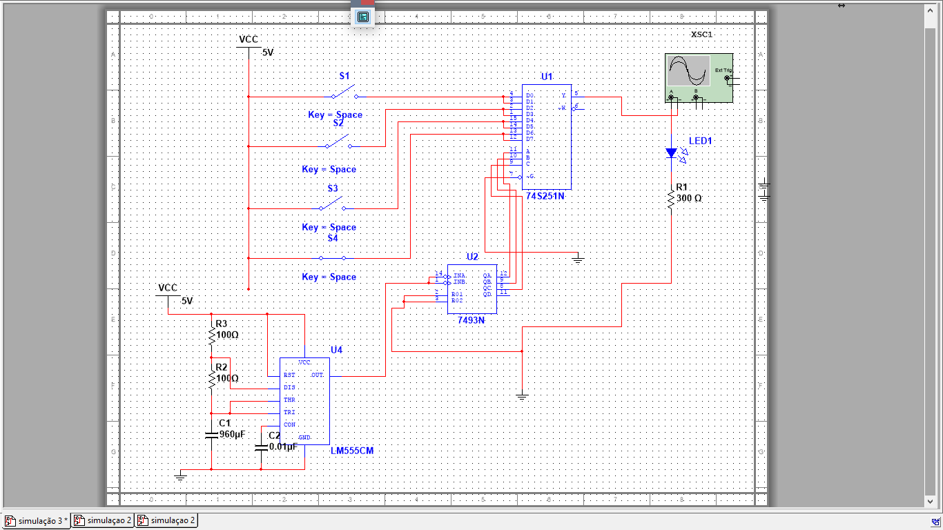Screen dimensions: 943x530
Task: Open the first simulaçao 2 tab
Action: tap(103, 520)
